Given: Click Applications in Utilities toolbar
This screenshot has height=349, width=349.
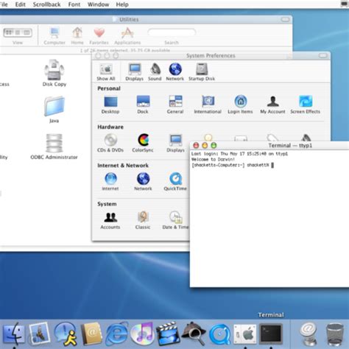Looking at the screenshot, I should coord(127,36).
